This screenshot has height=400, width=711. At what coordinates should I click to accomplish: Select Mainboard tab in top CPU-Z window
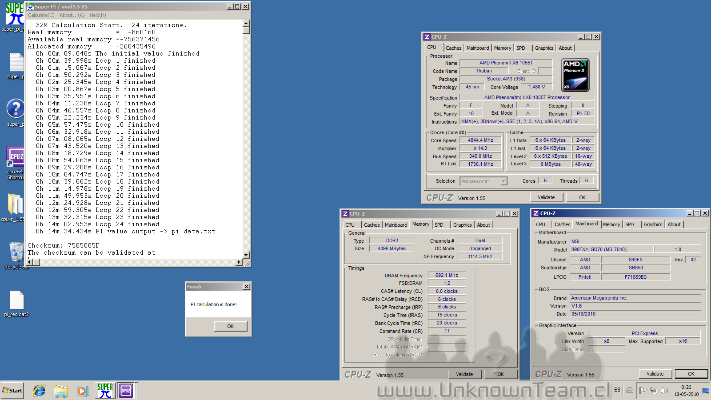478,48
